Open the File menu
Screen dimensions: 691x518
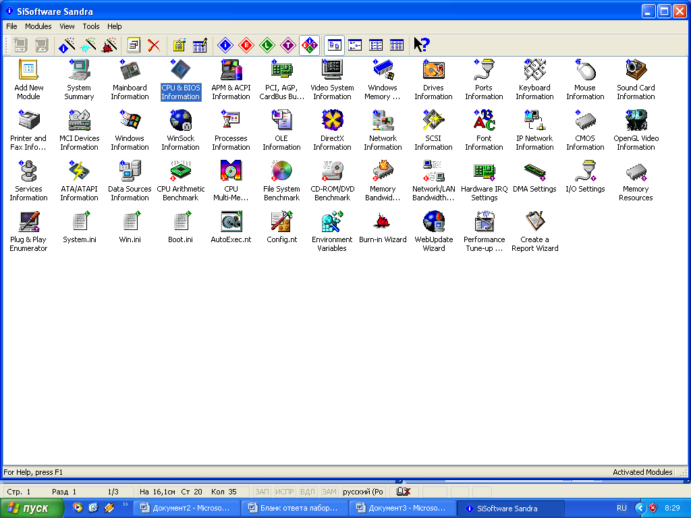click(x=11, y=26)
